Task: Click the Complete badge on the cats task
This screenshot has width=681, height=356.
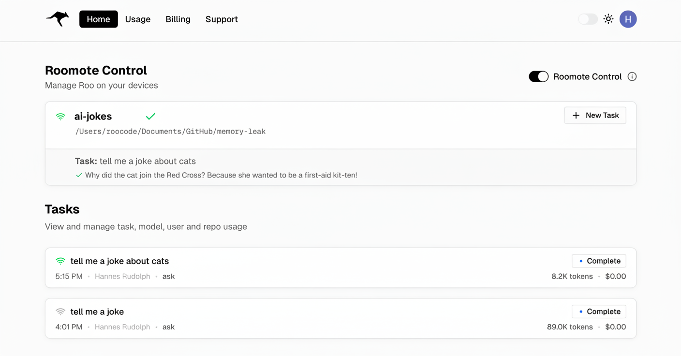Action: (599, 261)
